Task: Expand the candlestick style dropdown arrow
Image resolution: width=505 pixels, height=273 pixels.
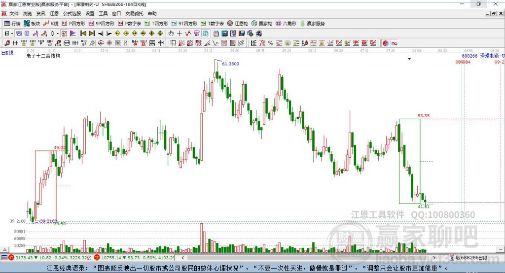Action: (58, 34)
